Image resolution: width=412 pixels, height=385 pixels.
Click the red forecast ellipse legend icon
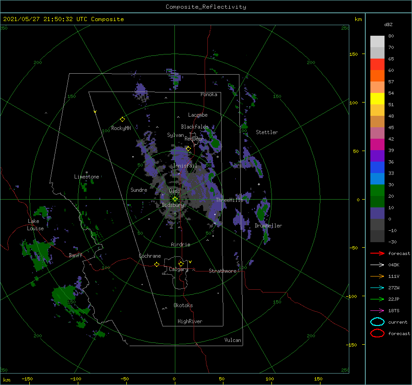click(377, 333)
